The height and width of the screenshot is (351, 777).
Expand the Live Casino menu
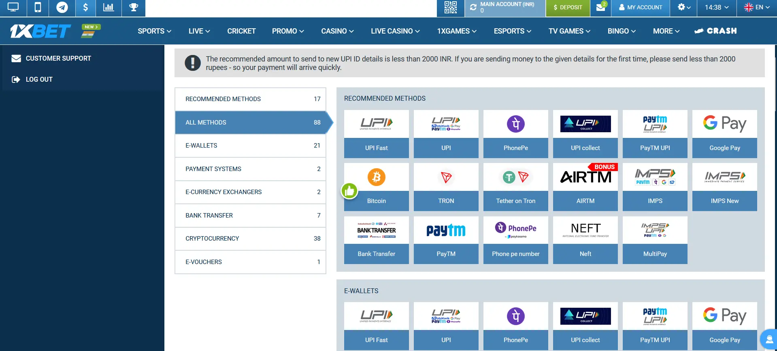pos(395,31)
